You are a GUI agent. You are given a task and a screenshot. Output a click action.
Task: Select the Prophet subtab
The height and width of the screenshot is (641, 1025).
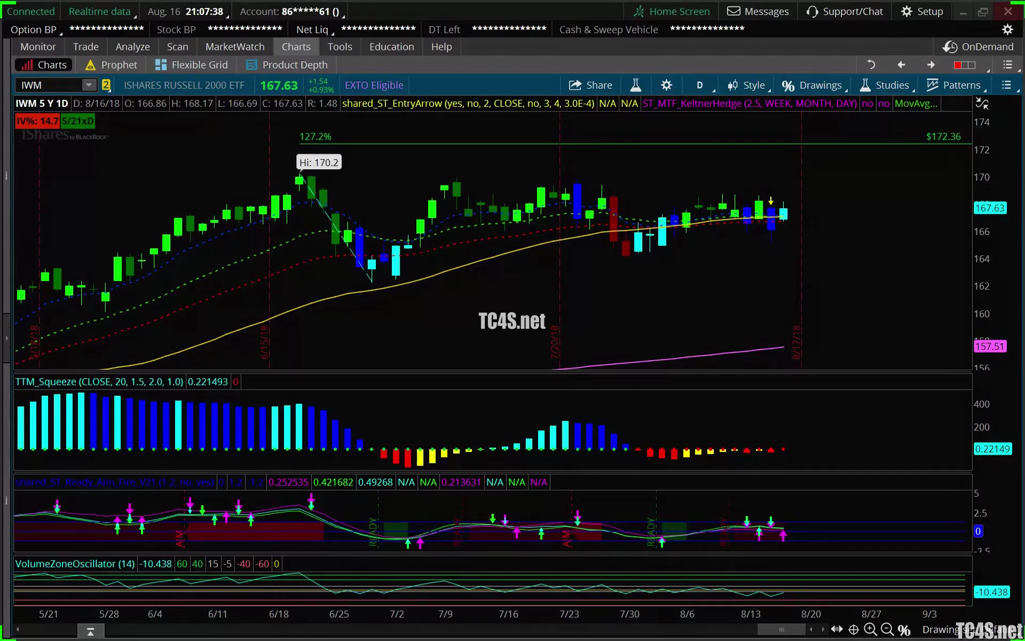pos(112,65)
